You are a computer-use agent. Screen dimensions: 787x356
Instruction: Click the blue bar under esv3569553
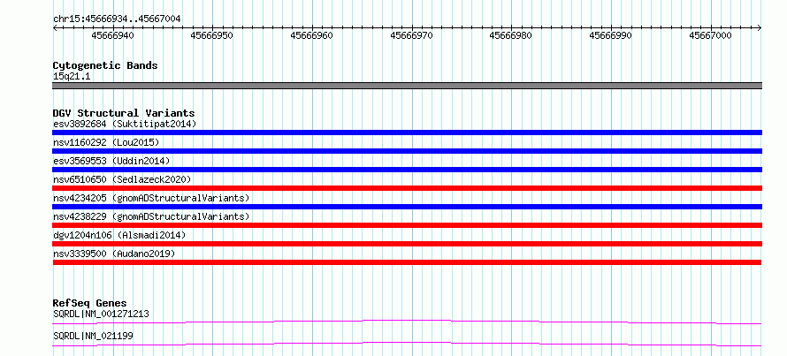[x=407, y=170]
